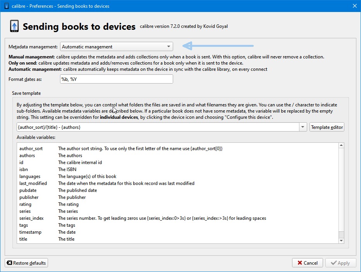This screenshot has width=361, height=272.
Task: Click the 'Only on send' bold text
Action: [x=22, y=63]
